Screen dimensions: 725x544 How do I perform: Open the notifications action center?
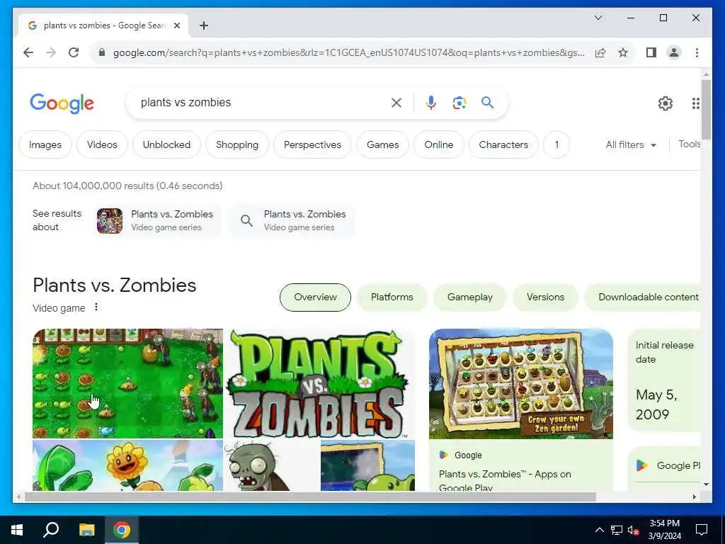(702, 530)
